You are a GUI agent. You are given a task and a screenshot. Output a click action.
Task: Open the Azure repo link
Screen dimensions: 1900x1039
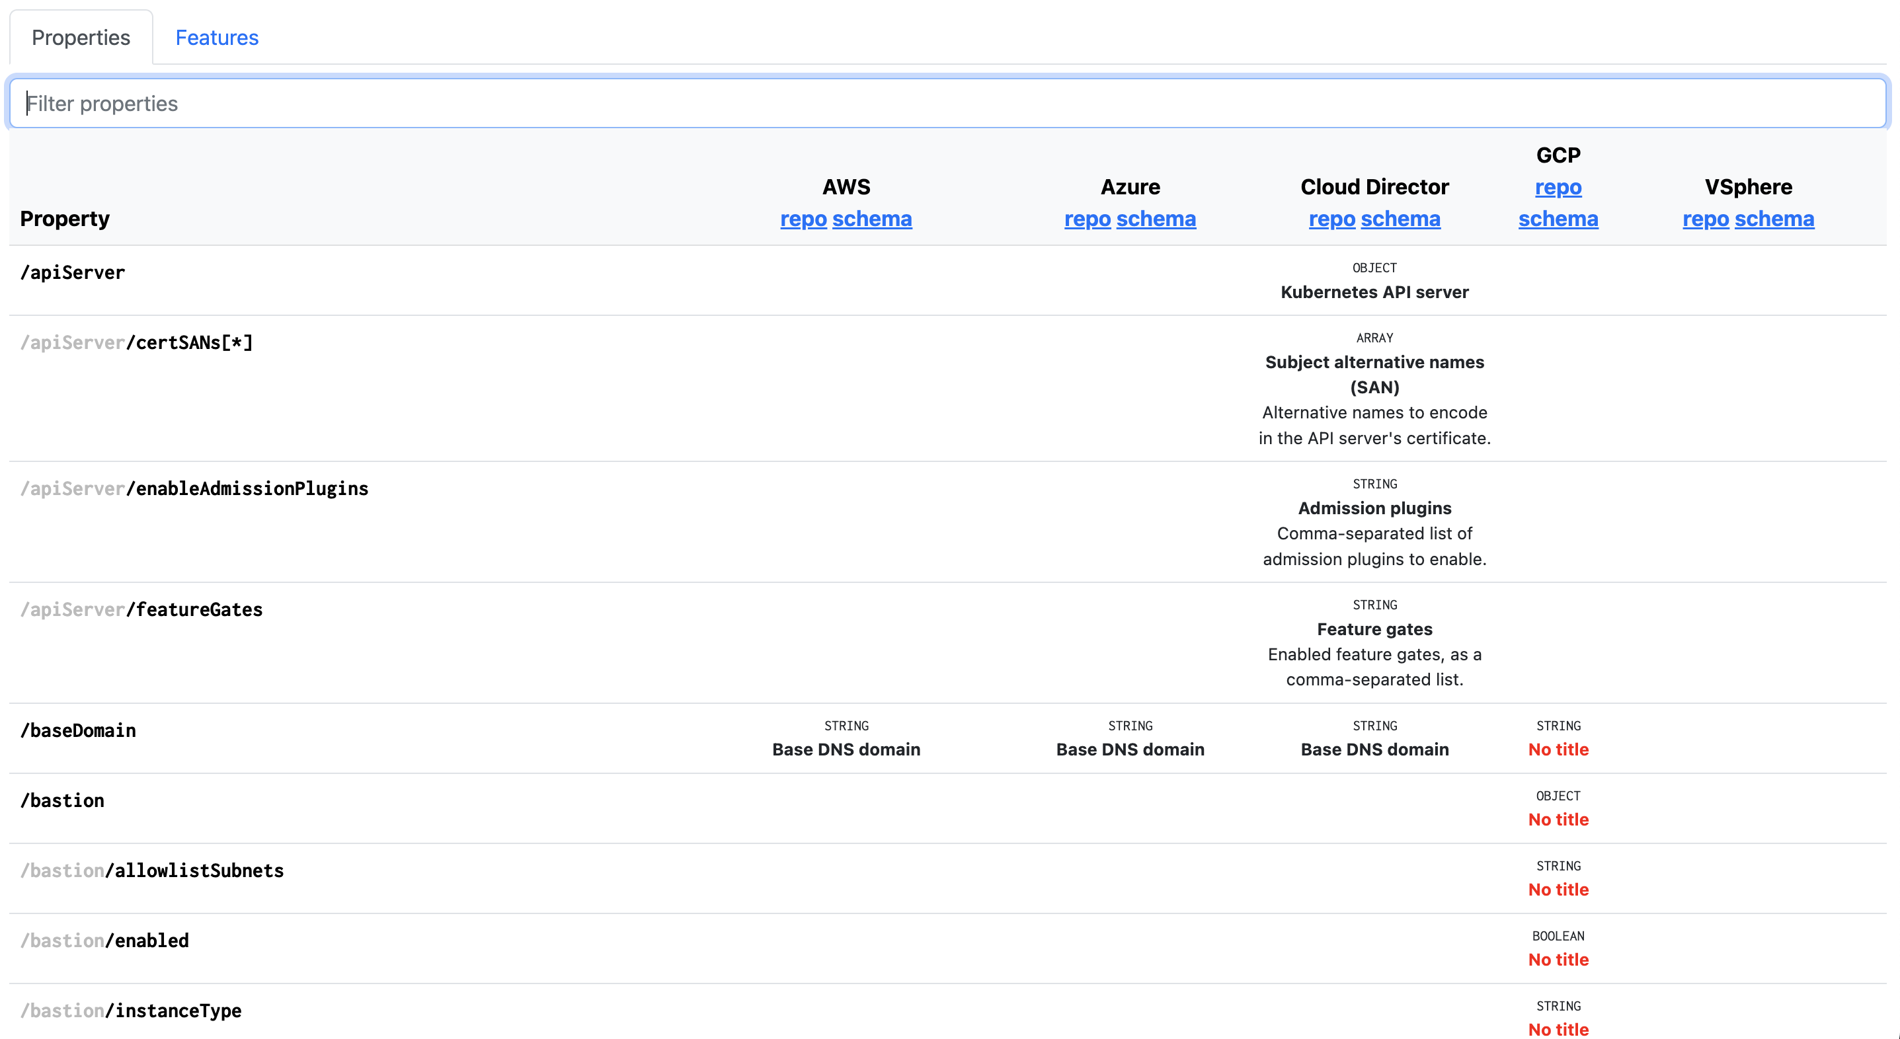[x=1086, y=219]
